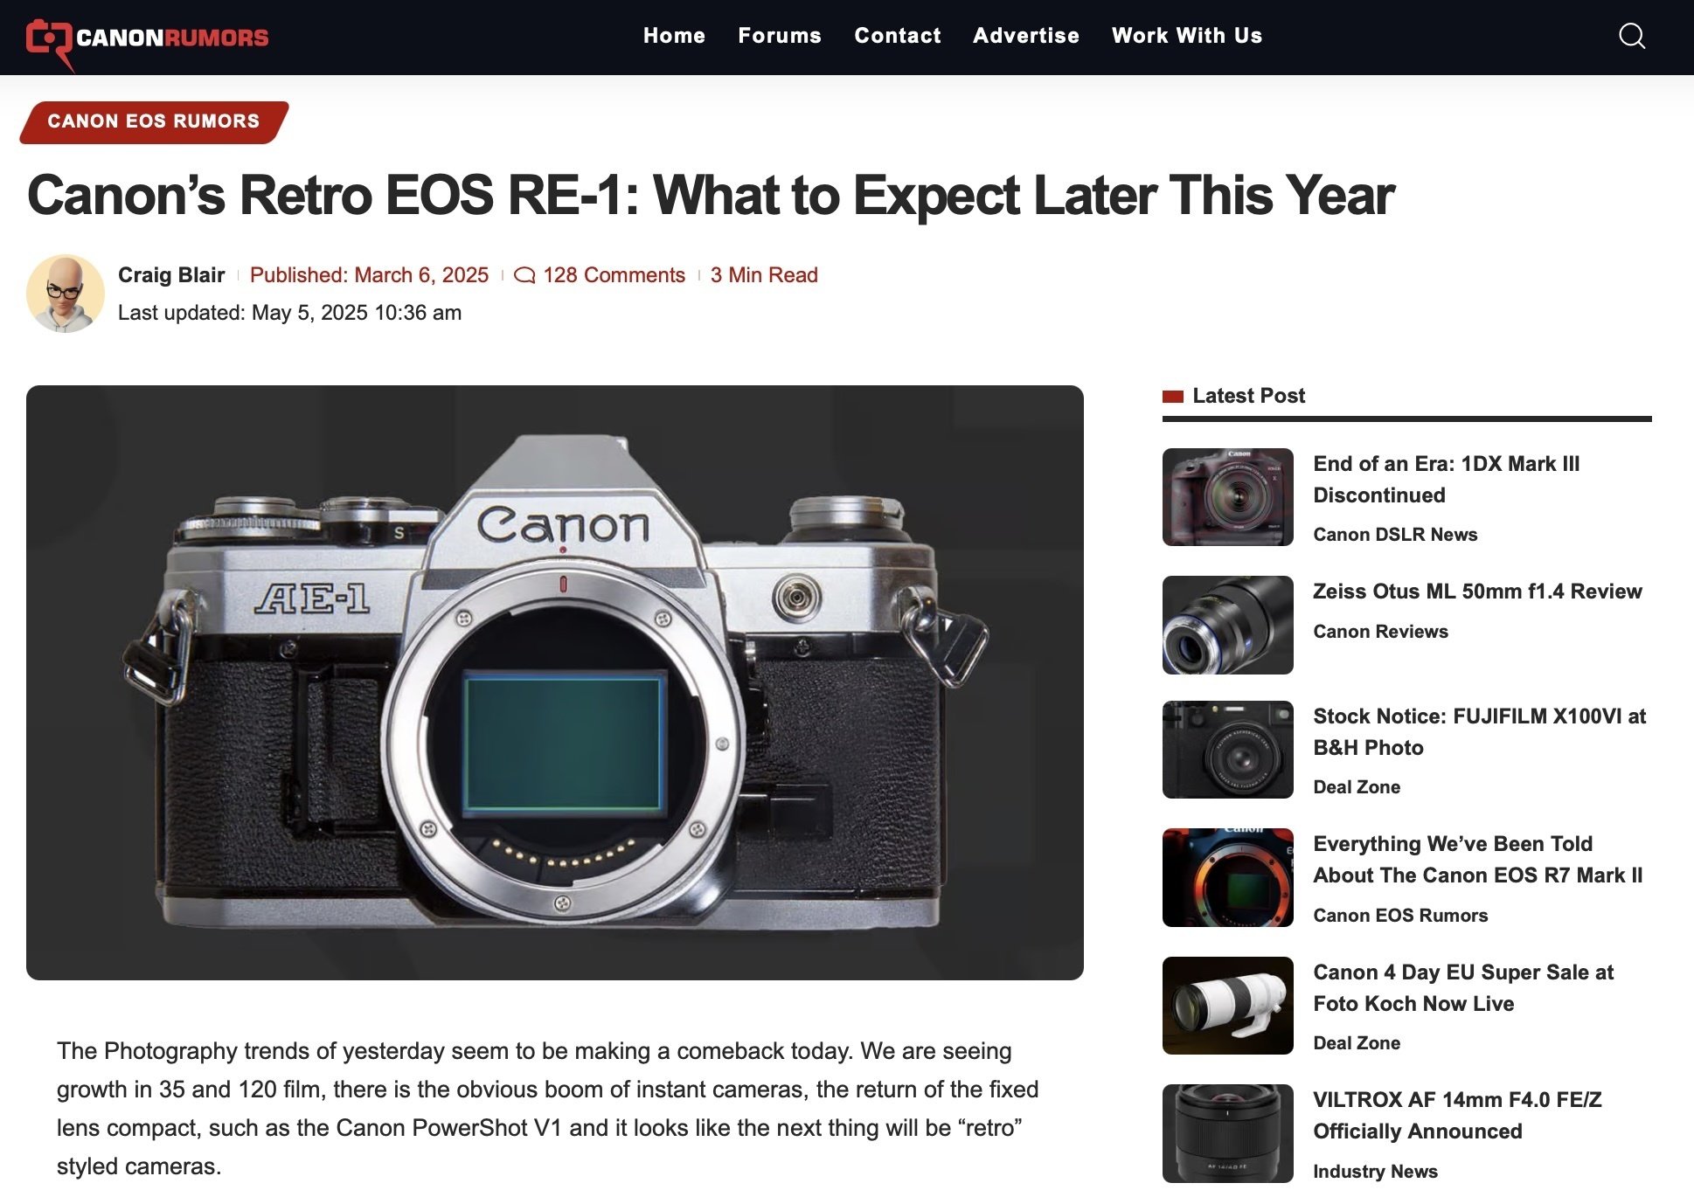Open the 128 Comments link
This screenshot has height=1190, width=1694.
614,275
